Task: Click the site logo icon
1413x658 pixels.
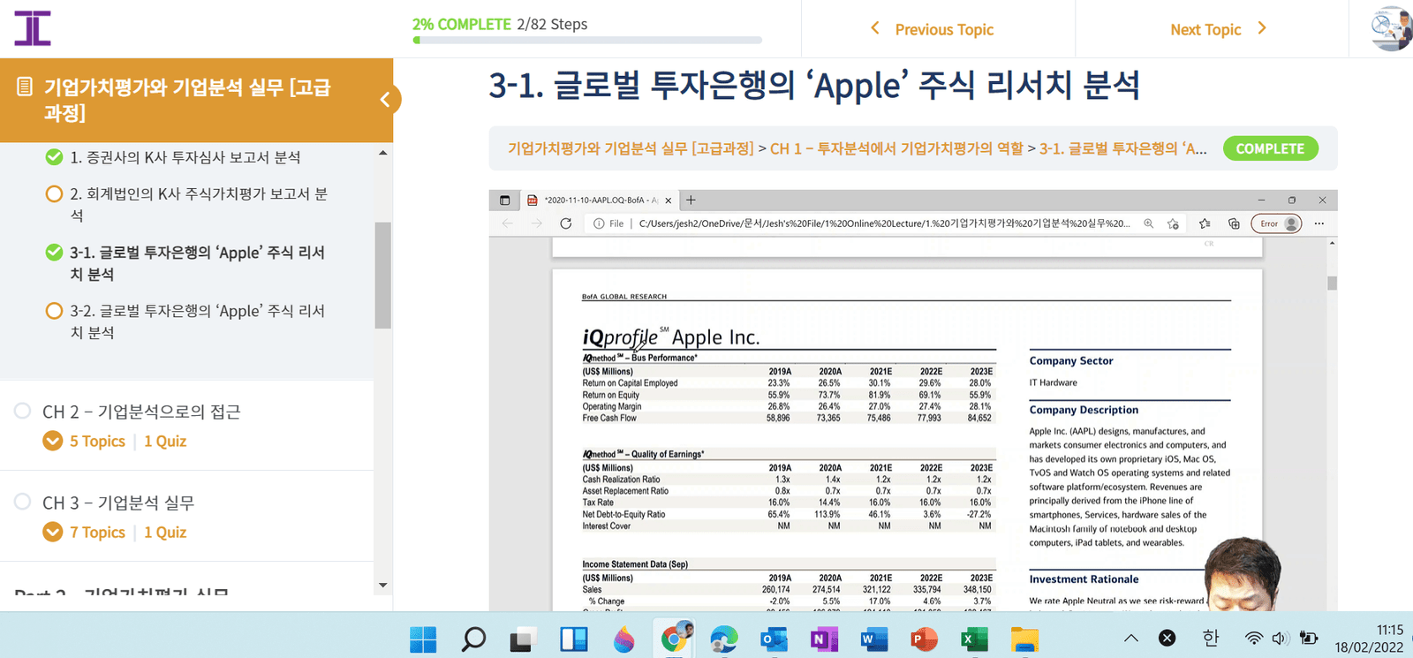Action: pos(33,28)
